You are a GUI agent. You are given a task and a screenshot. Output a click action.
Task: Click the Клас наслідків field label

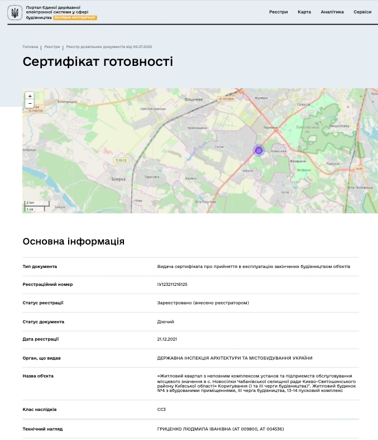tap(40, 410)
